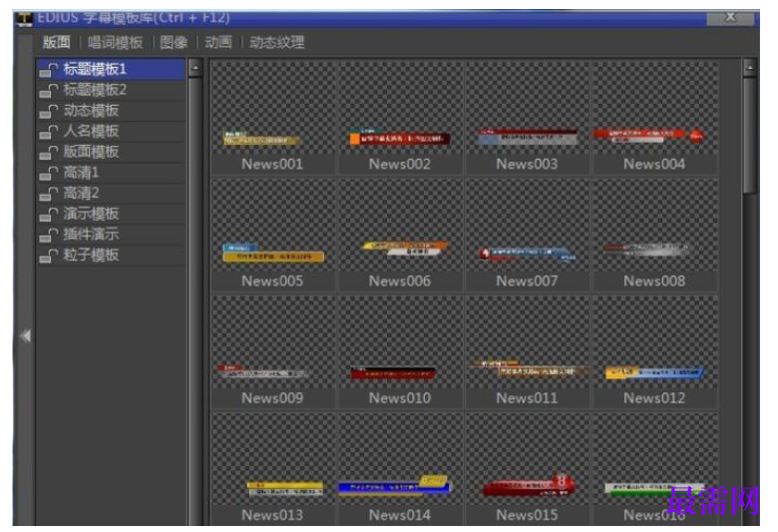Click the thumbnail grid vertical scrollbar handle
778x532 pixels.
749,135
